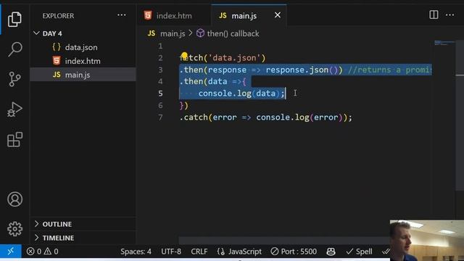Split the editor to the right

434,14
